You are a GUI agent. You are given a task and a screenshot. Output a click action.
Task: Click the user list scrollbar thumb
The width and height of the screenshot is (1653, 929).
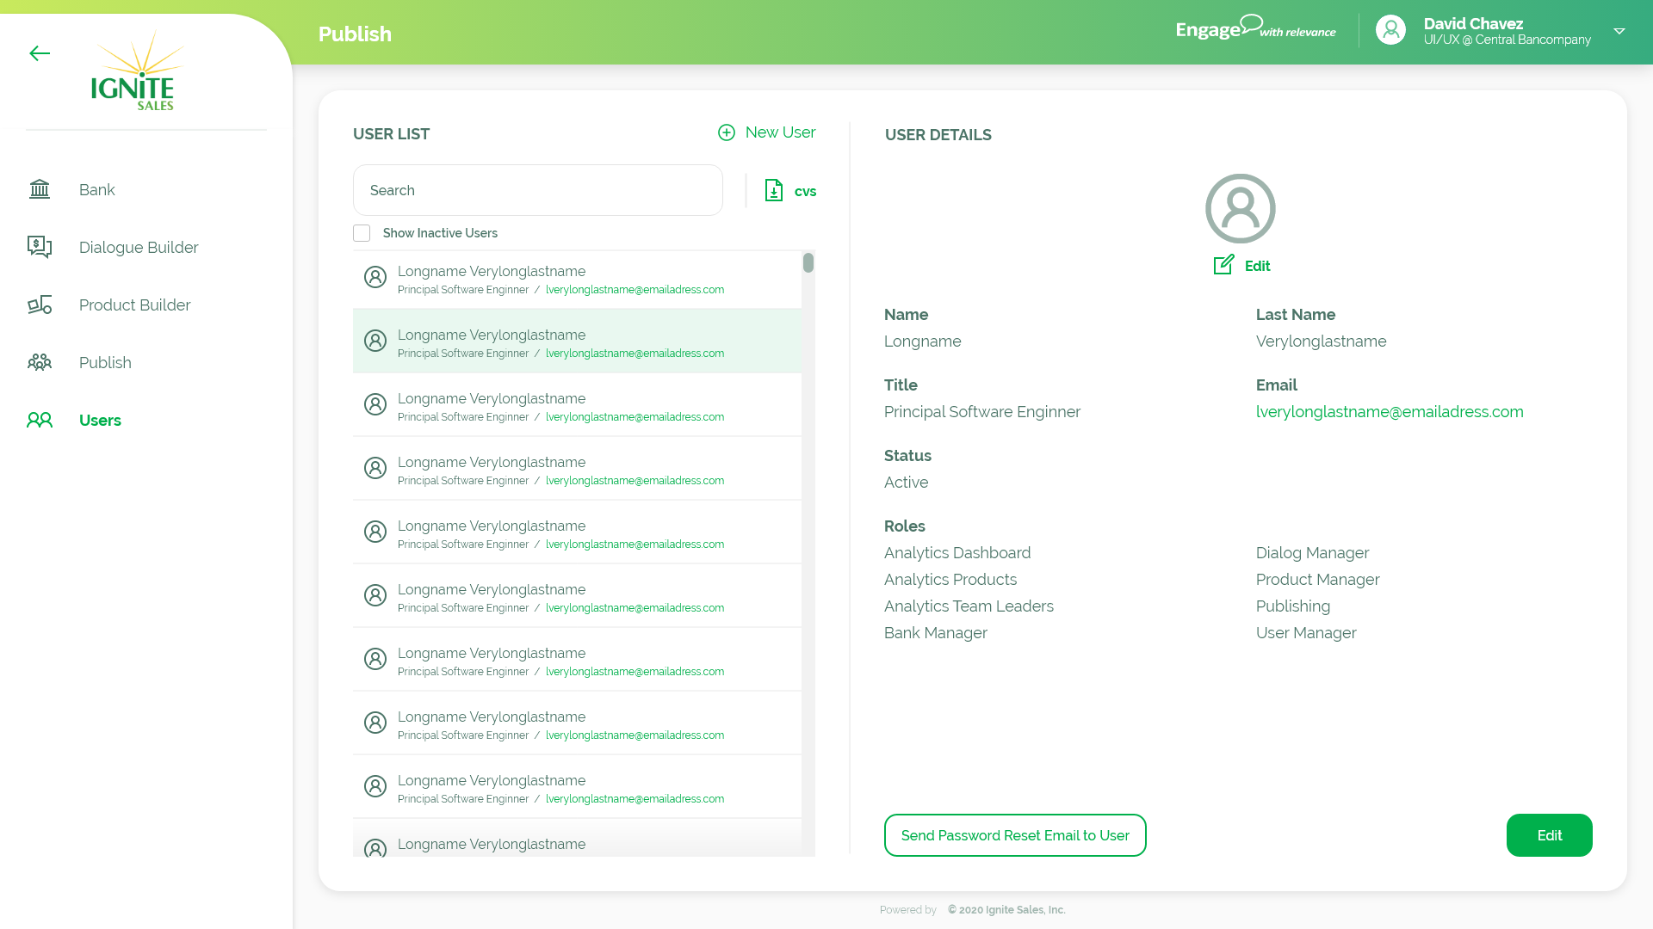pos(808,263)
